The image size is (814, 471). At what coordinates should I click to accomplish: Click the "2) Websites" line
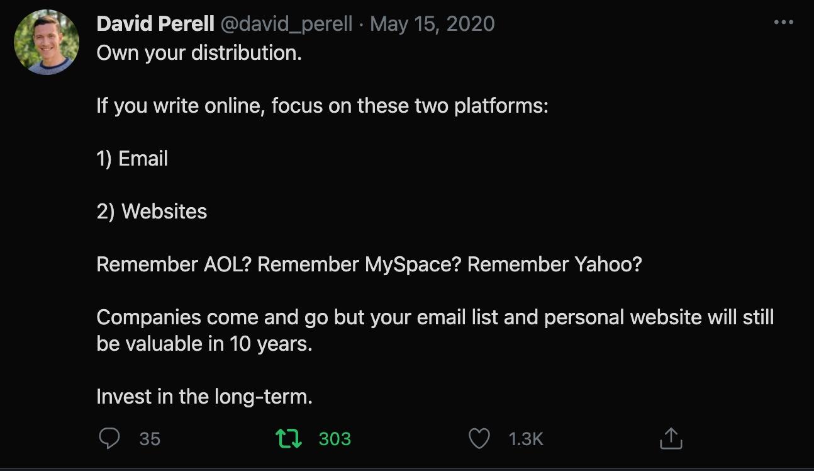click(152, 212)
